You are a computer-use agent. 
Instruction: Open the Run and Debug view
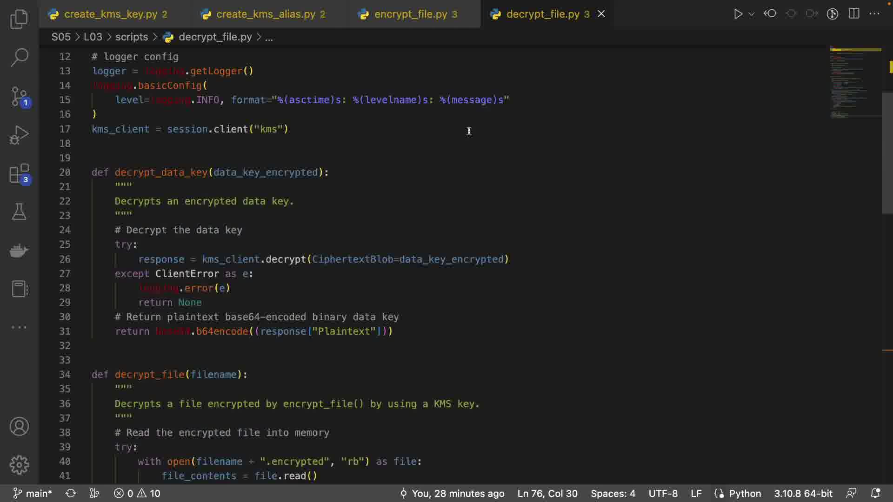coord(19,135)
